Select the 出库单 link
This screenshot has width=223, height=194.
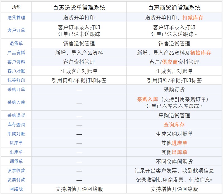(x=16, y=152)
